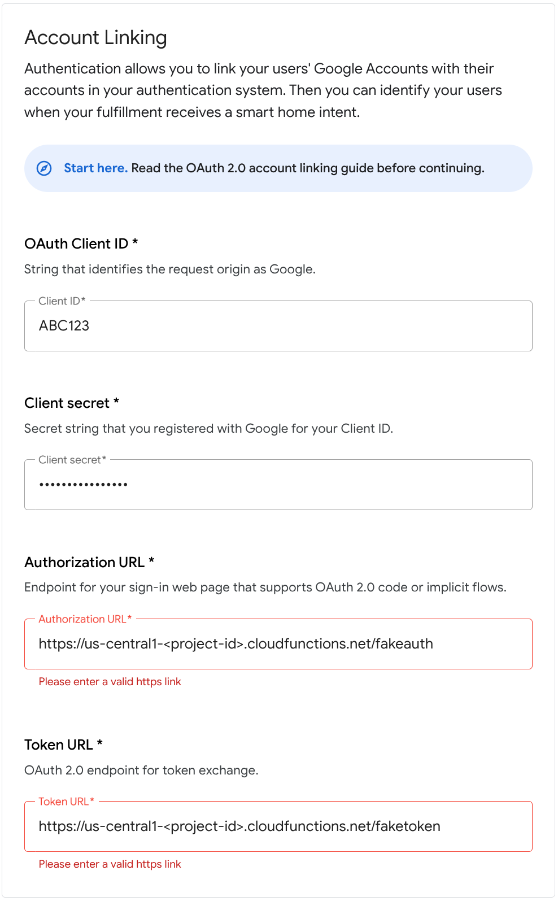The height and width of the screenshot is (901, 558).
Task: Click the Token URL validation error message
Action: tap(110, 864)
